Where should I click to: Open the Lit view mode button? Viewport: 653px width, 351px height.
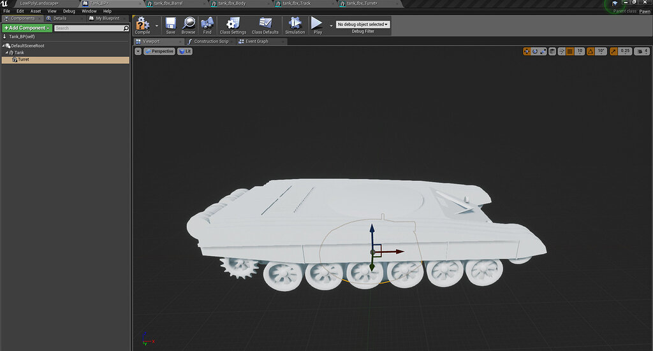click(x=185, y=51)
